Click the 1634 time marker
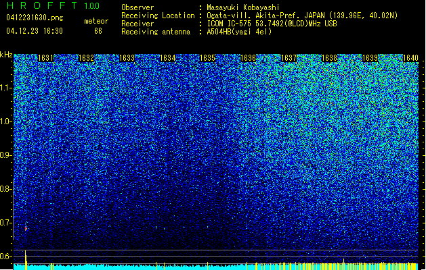 click(168, 58)
